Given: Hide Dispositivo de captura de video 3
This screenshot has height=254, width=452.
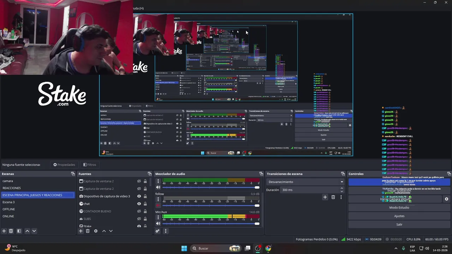Looking at the screenshot, I should pyautogui.click(x=139, y=196).
